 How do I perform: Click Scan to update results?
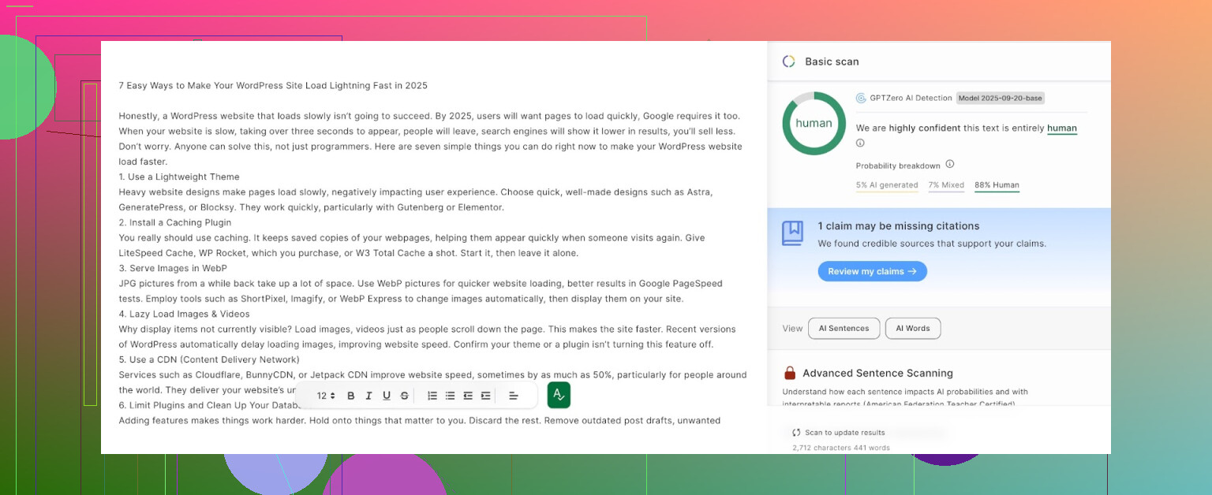pos(839,433)
